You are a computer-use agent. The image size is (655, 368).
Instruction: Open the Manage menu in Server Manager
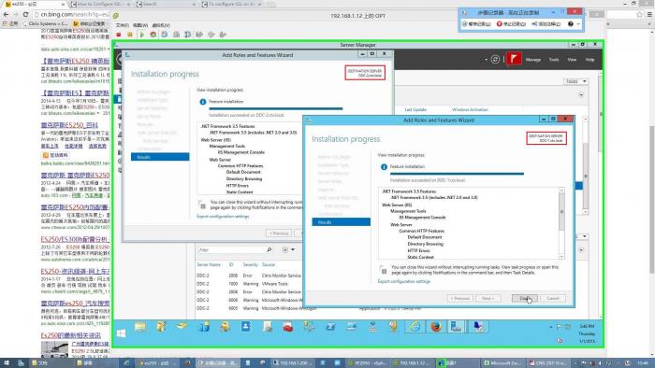pos(533,60)
